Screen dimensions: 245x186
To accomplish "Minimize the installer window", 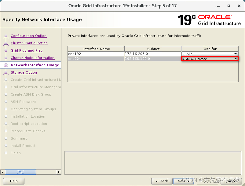I will pyautogui.click(x=218, y=6).
